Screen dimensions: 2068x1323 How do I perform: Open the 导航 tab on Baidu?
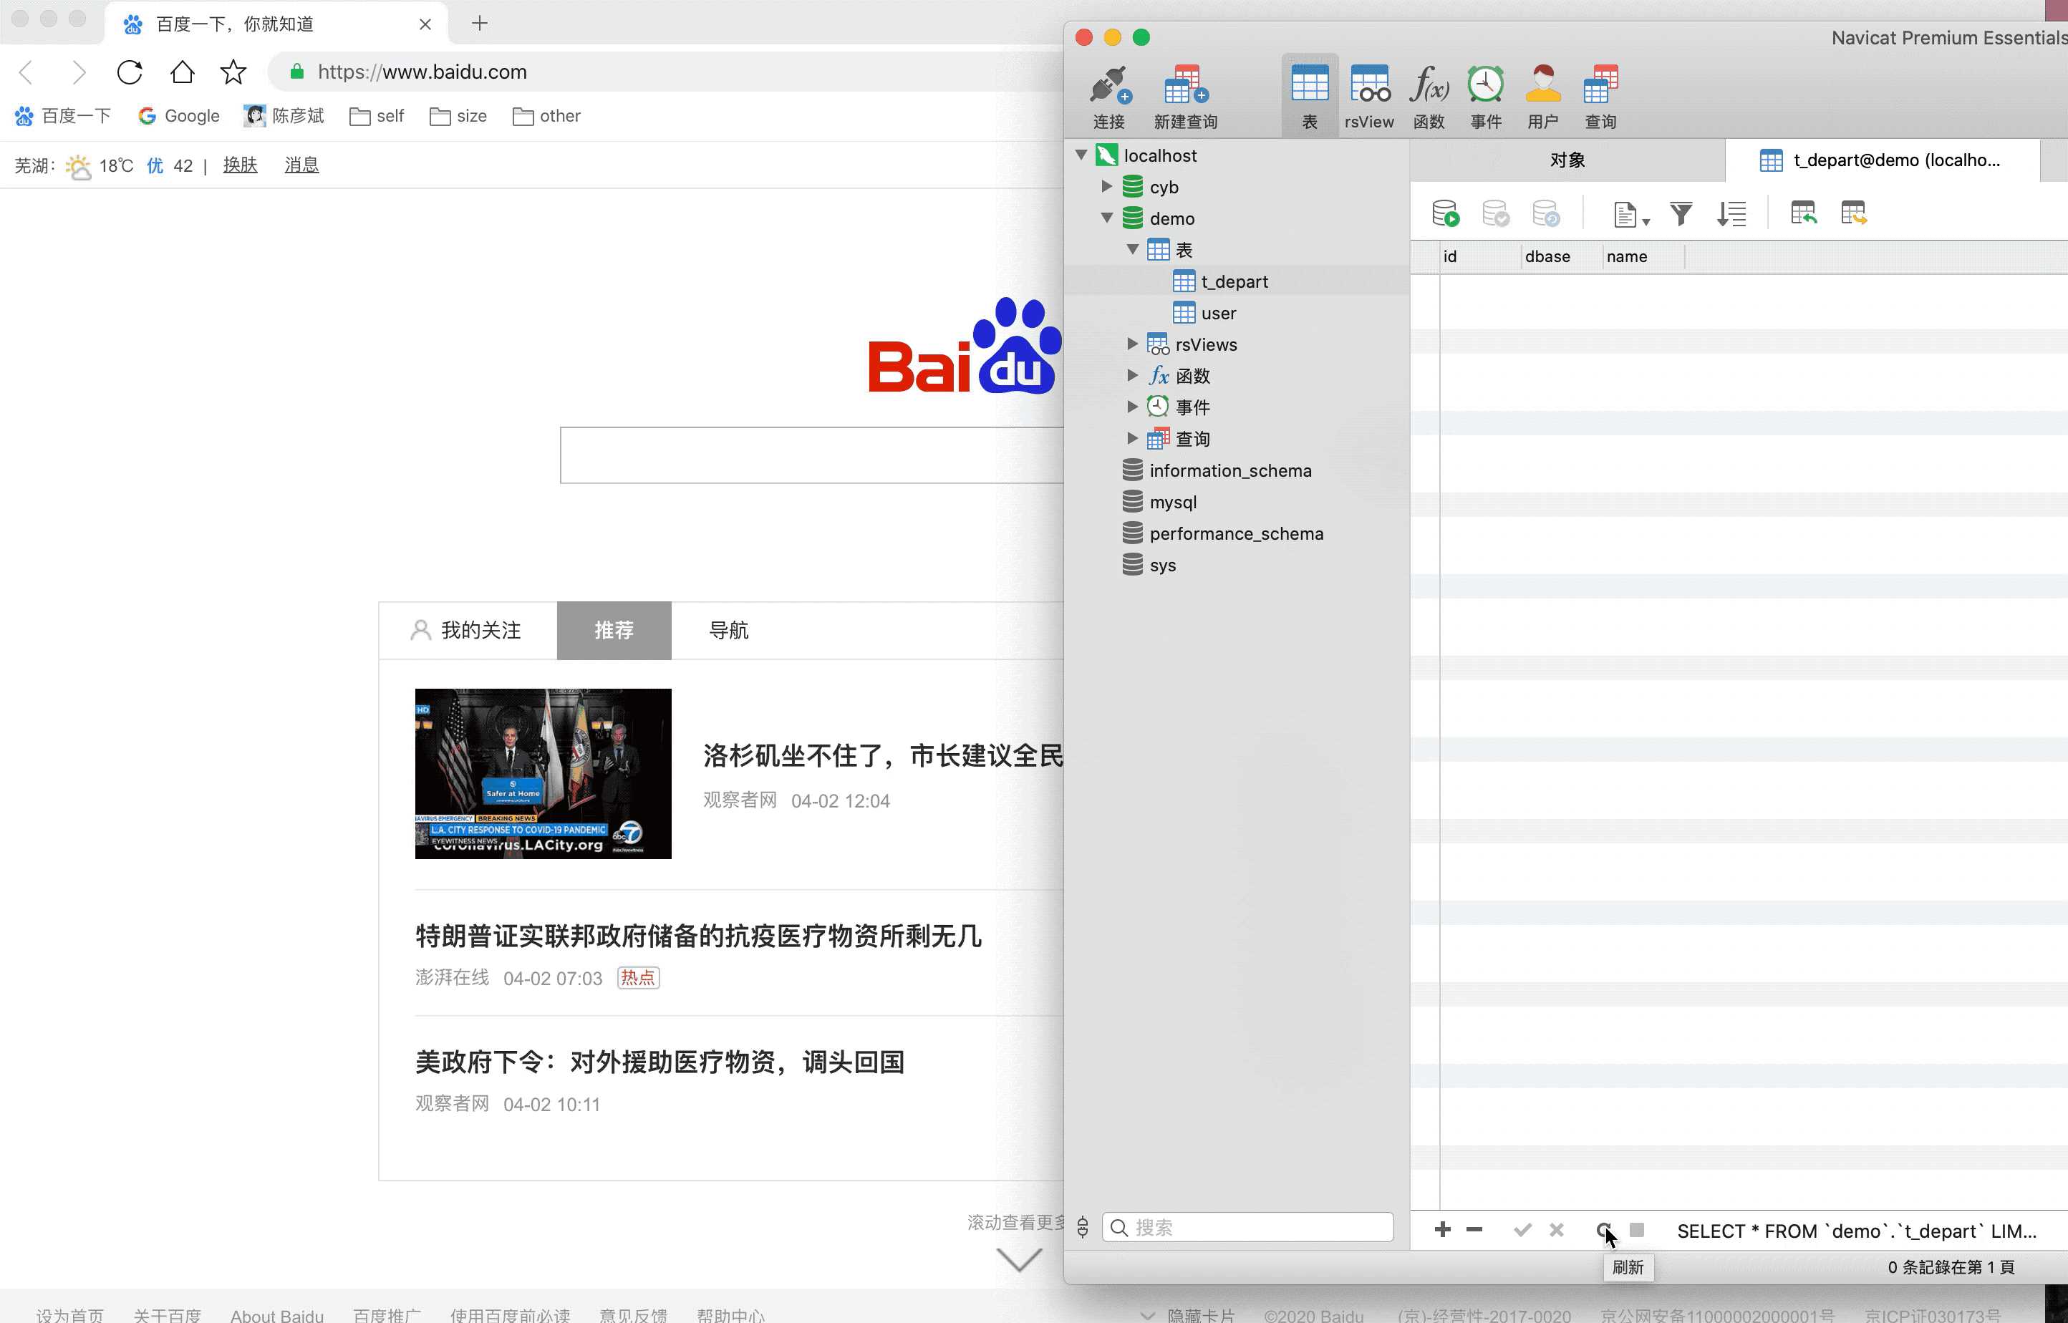point(728,630)
